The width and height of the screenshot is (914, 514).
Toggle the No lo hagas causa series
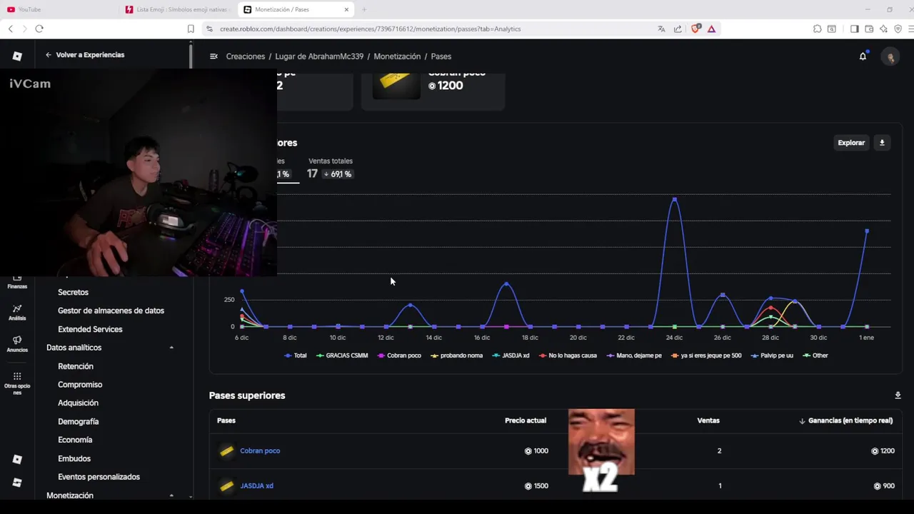pyautogui.click(x=568, y=356)
